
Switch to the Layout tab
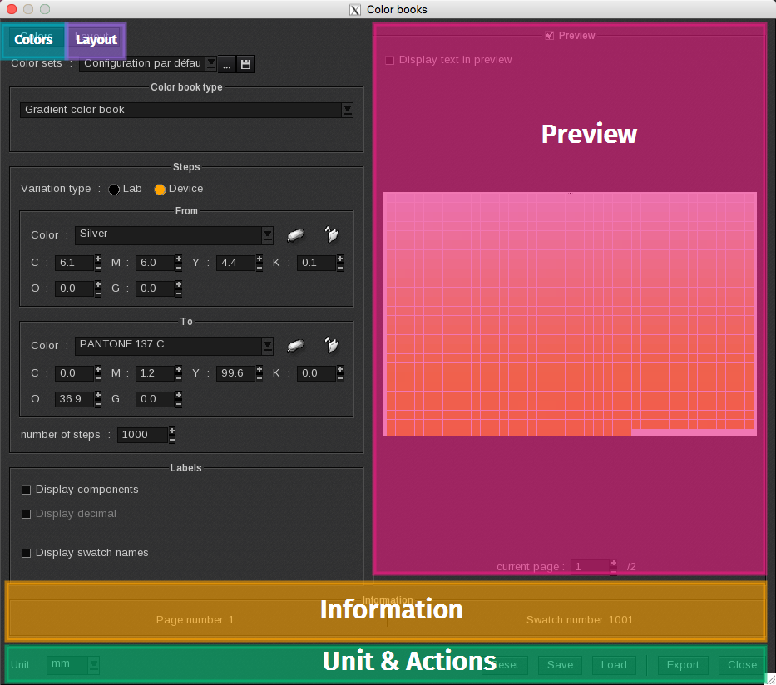click(x=96, y=39)
